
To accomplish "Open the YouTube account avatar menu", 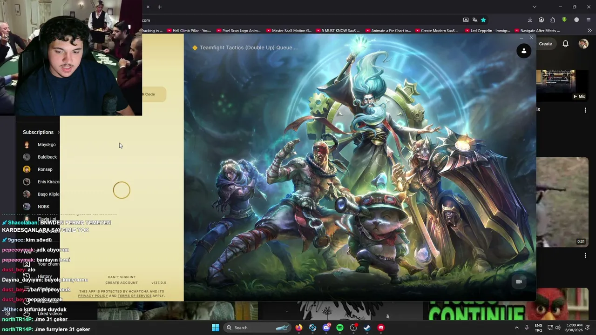I will click(583, 44).
